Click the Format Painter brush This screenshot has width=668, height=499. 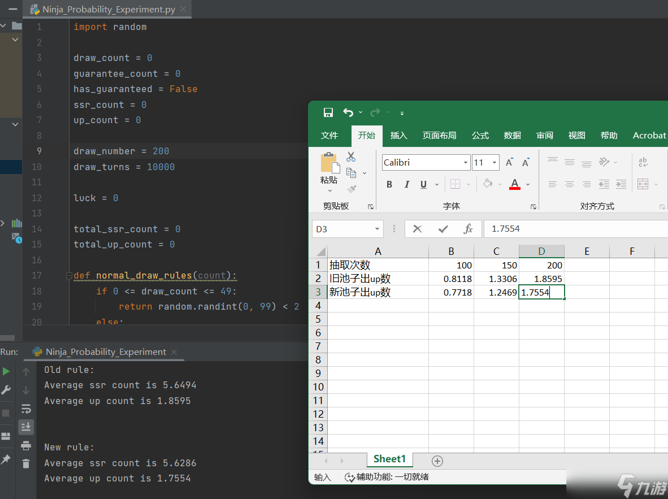tap(352, 189)
